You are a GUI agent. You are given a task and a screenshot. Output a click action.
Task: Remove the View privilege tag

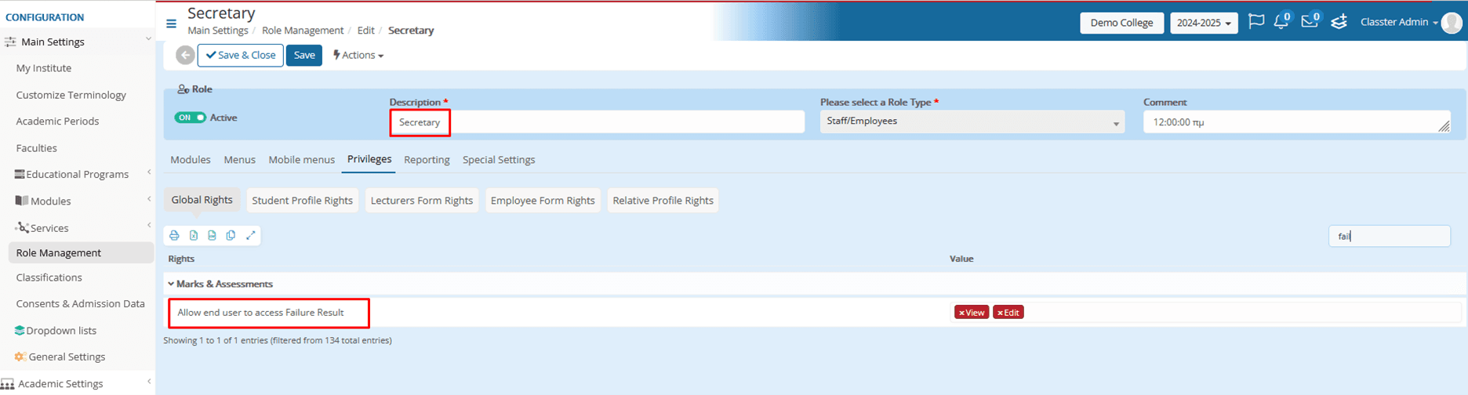click(x=971, y=312)
